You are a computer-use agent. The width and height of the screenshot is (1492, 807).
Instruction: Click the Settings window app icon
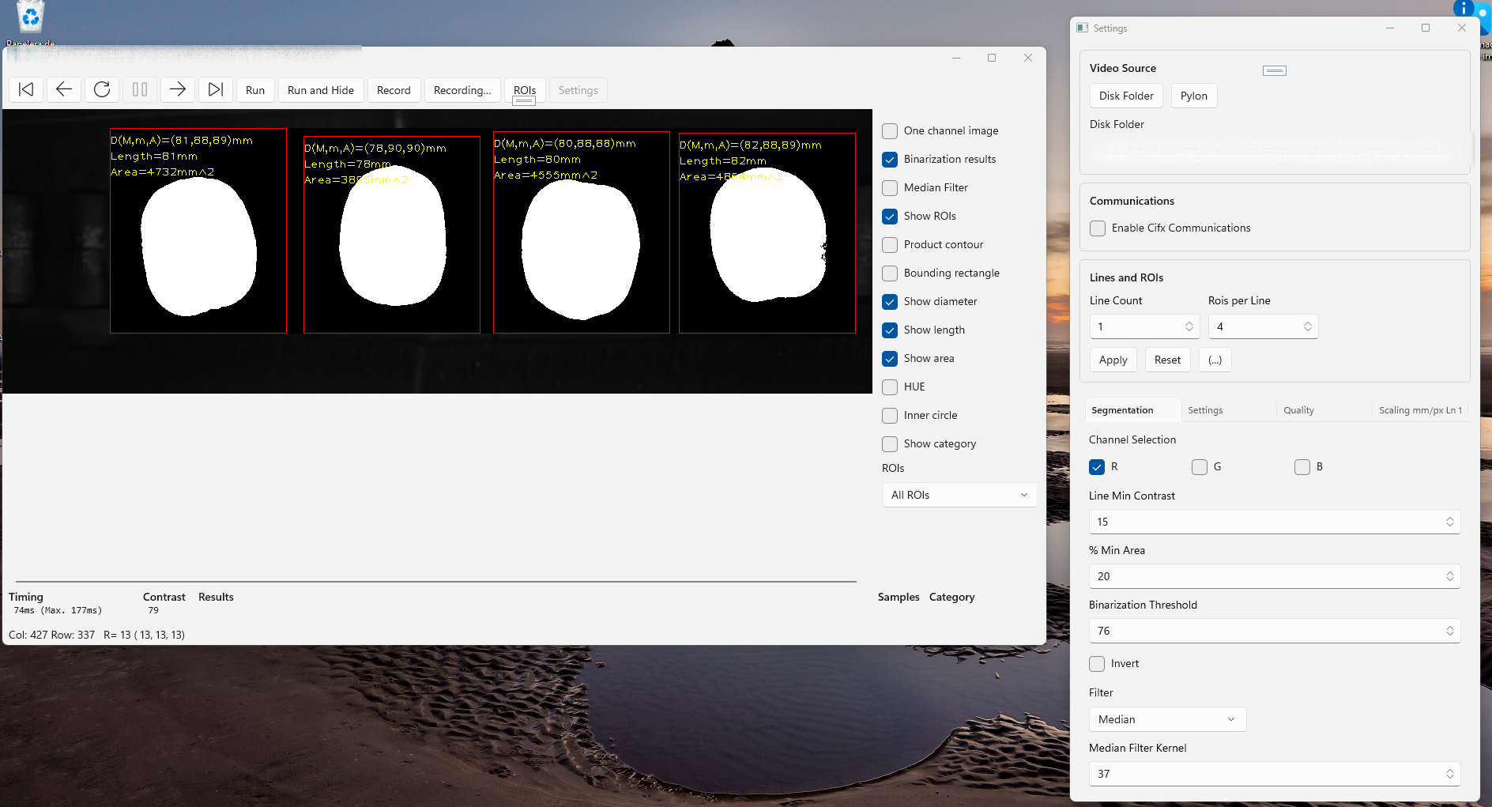point(1083,28)
